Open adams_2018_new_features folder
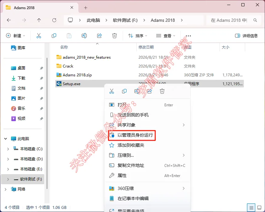Screen dimensions: 265x212 [x=86, y=57]
